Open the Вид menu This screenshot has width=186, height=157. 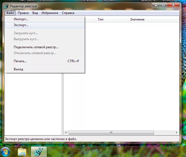[x=35, y=13]
